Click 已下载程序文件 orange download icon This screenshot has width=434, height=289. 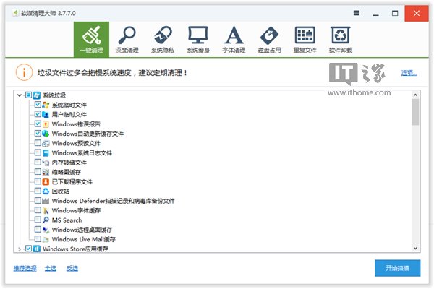pyautogui.click(x=46, y=181)
